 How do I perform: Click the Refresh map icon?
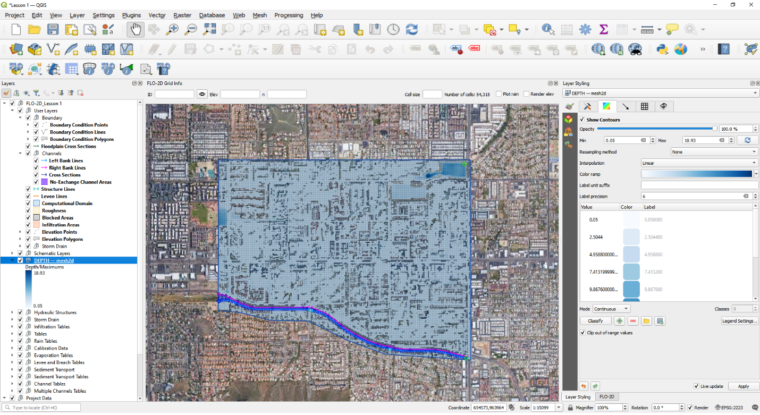coord(411,29)
